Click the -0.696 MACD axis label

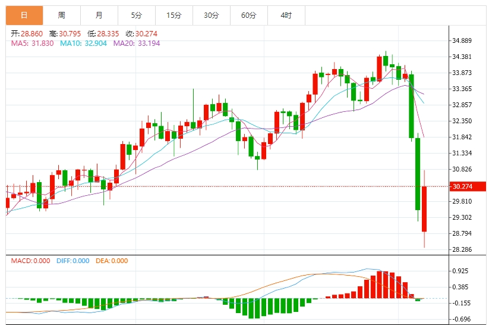point(460,320)
